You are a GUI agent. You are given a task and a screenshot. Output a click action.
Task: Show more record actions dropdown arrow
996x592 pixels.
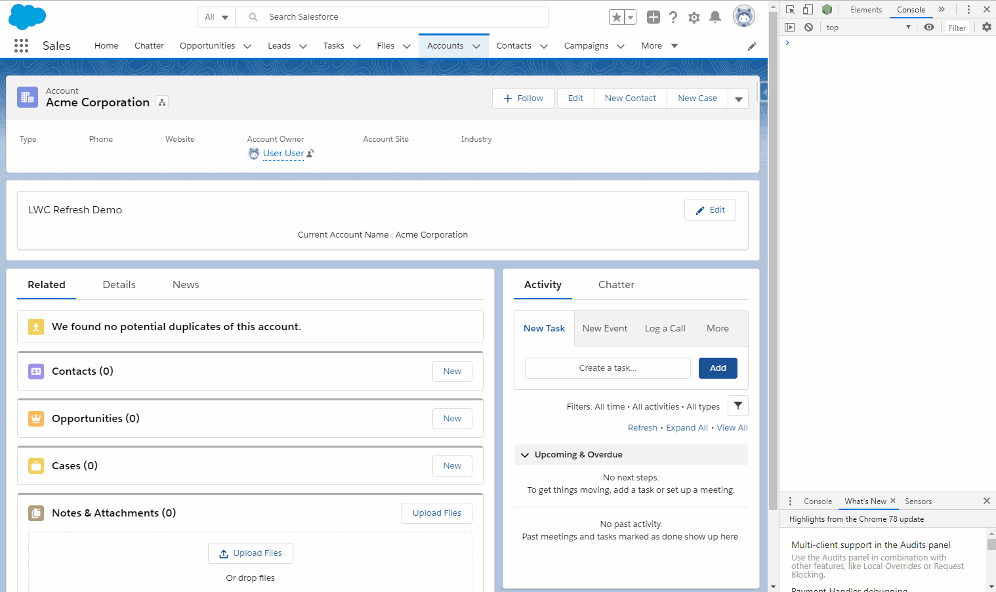tap(739, 98)
